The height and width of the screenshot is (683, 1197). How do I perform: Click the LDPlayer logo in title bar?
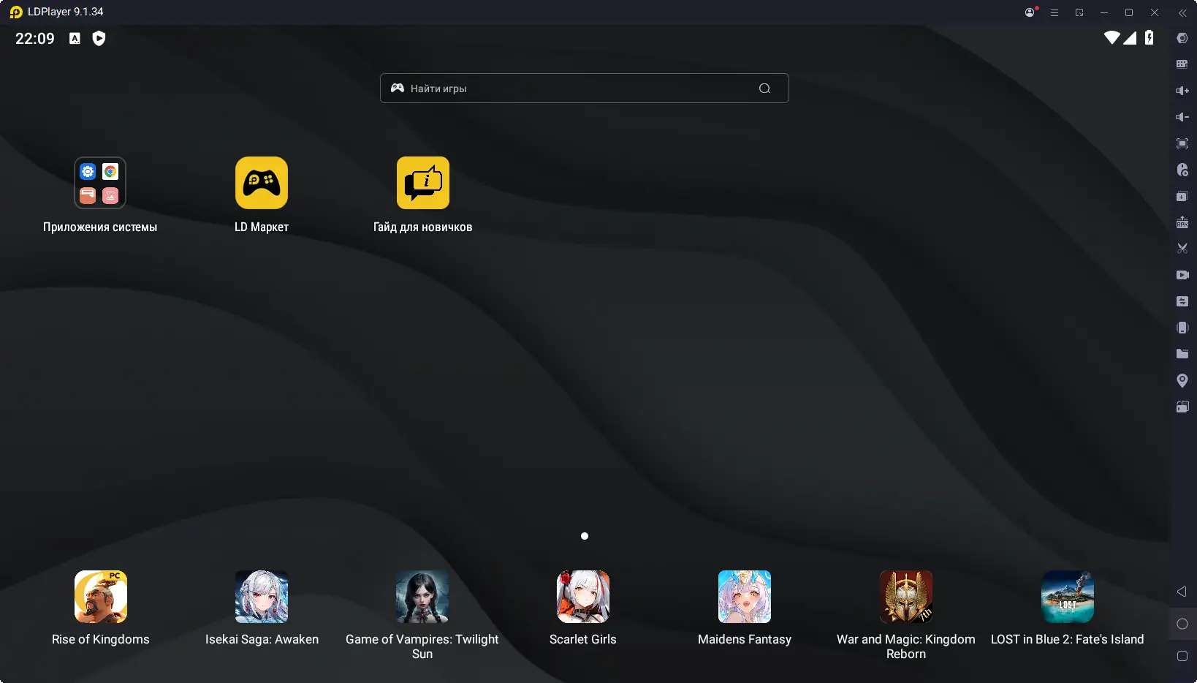point(16,12)
